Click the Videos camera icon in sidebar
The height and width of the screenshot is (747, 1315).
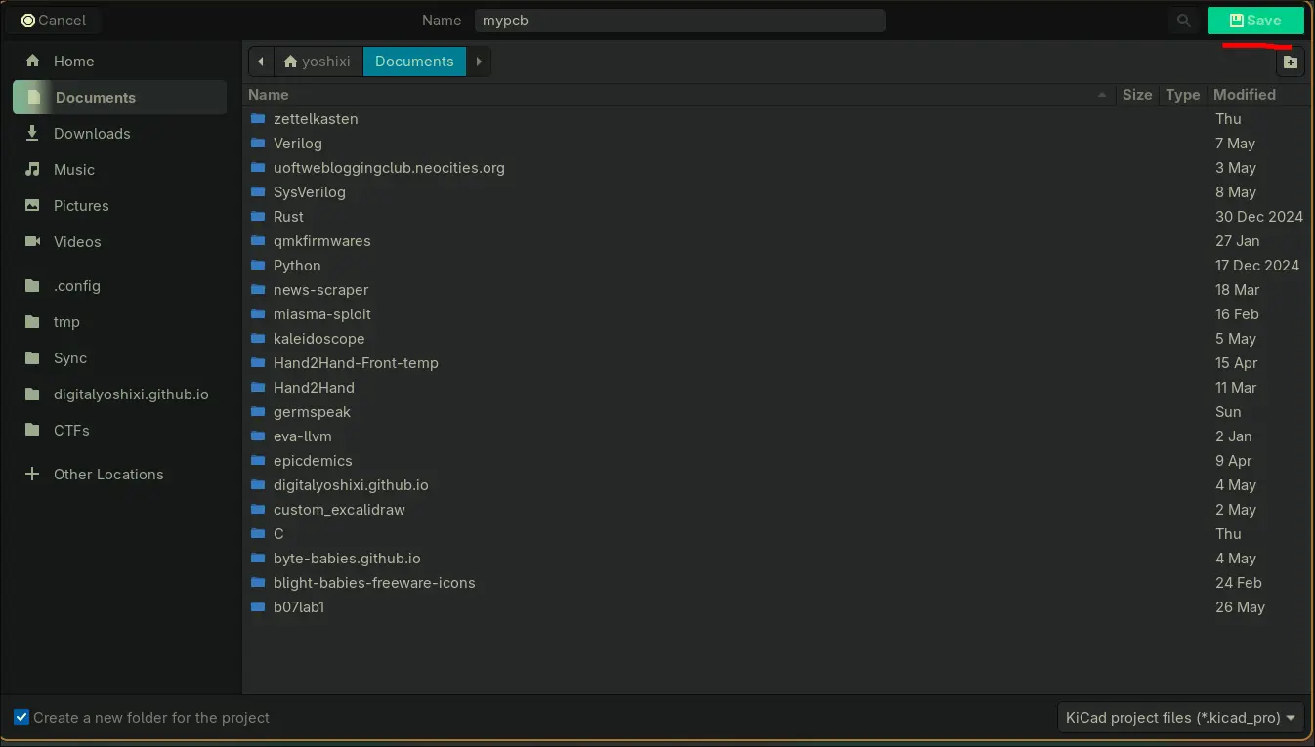(x=32, y=241)
